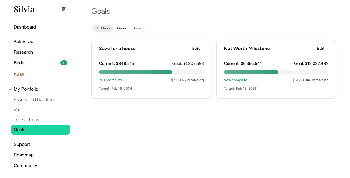Screen dimensions: 350x178
Task: Click the $355,077 remaining text
Action: click(187, 80)
